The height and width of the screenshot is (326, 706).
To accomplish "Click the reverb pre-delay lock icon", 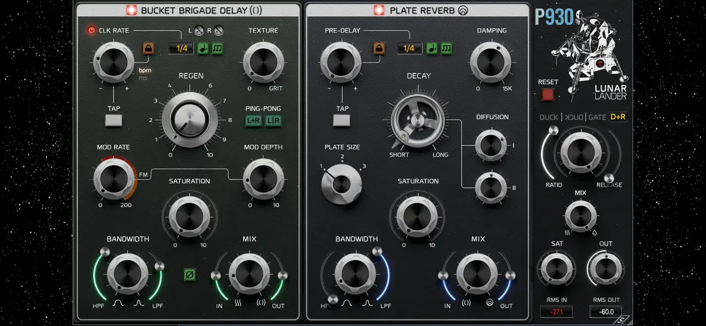I will [x=379, y=48].
